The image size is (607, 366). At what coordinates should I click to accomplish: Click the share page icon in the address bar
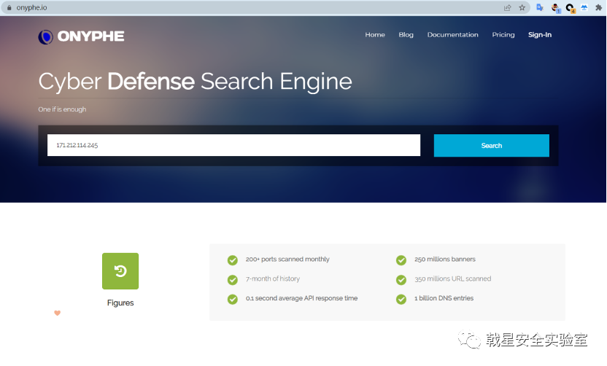coord(507,8)
